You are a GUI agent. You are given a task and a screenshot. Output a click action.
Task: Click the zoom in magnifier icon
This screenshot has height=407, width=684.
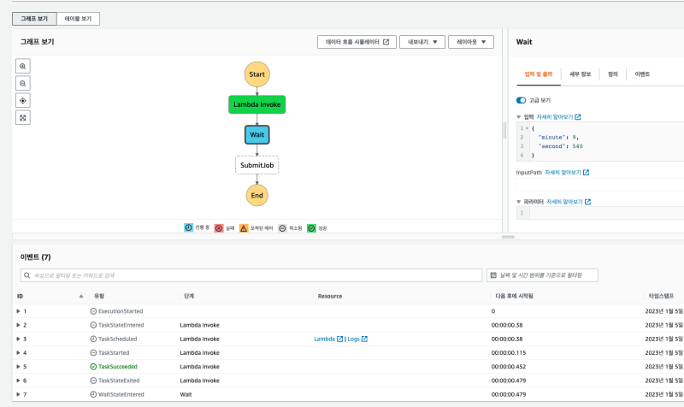coord(23,66)
